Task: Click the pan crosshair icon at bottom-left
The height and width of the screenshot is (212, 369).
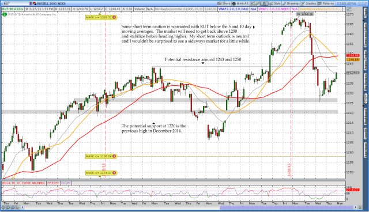Action: click(3, 207)
